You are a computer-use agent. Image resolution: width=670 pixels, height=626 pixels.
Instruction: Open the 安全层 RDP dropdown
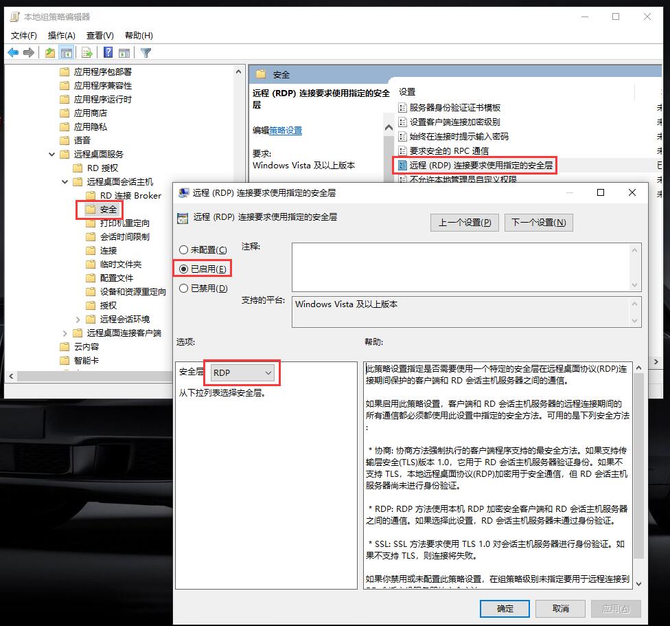243,372
